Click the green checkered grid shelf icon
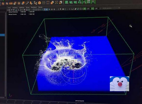 [x=88, y=2]
